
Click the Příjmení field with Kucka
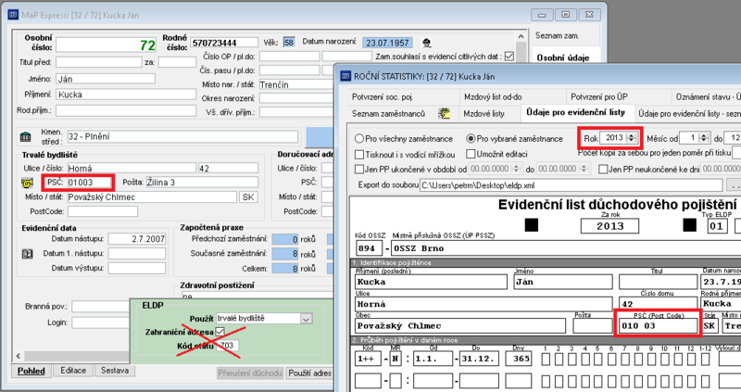126,95
